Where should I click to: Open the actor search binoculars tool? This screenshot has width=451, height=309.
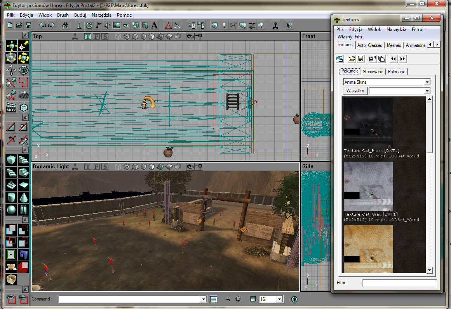(65, 25)
